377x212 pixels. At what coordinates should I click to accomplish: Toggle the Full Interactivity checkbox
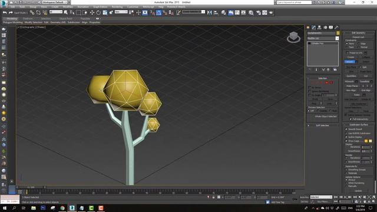tap(350, 119)
